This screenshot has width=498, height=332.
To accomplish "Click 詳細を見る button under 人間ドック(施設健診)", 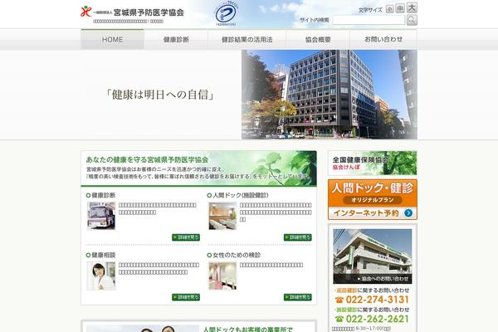I will [298, 237].
